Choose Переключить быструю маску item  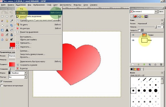pyautogui.click(x=39, y=62)
